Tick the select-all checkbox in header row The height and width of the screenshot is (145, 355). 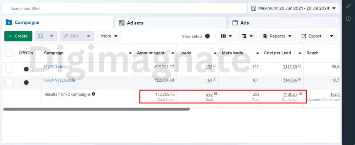click(9, 53)
